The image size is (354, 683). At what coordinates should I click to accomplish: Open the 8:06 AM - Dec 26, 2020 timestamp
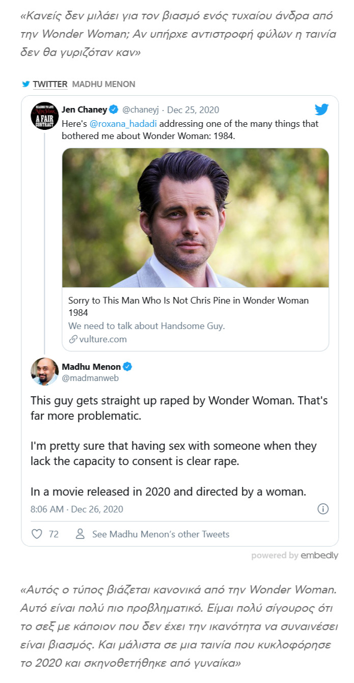coord(77,509)
